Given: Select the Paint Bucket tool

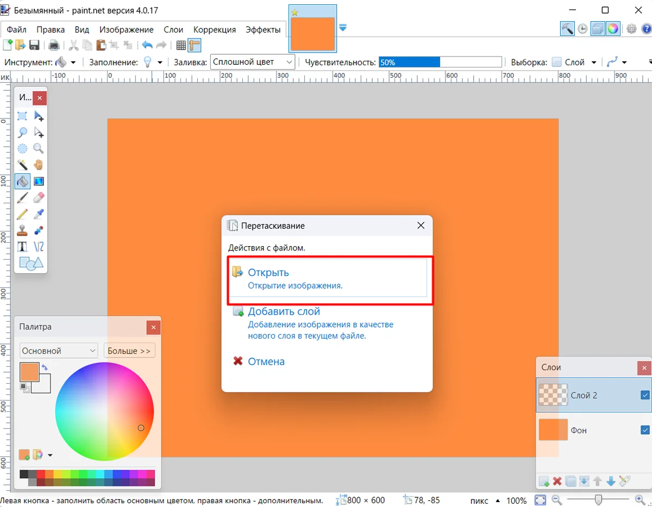Looking at the screenshot, I should pos(22,181).
